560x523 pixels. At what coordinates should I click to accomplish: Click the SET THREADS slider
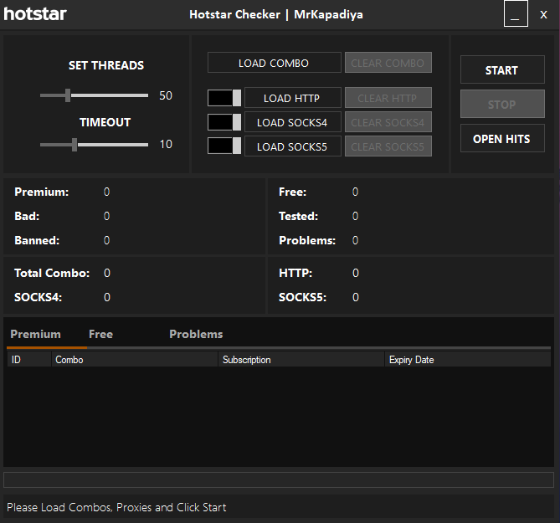point(94,95)
